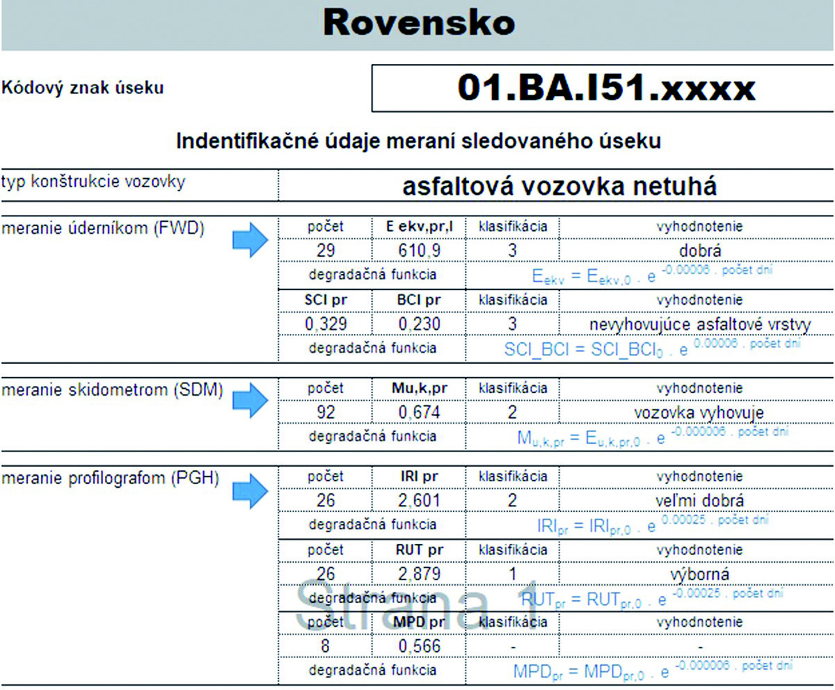Select the 'BCI pr' column header
The width and height of the screenshot is (835, 690).
point(418,300)
